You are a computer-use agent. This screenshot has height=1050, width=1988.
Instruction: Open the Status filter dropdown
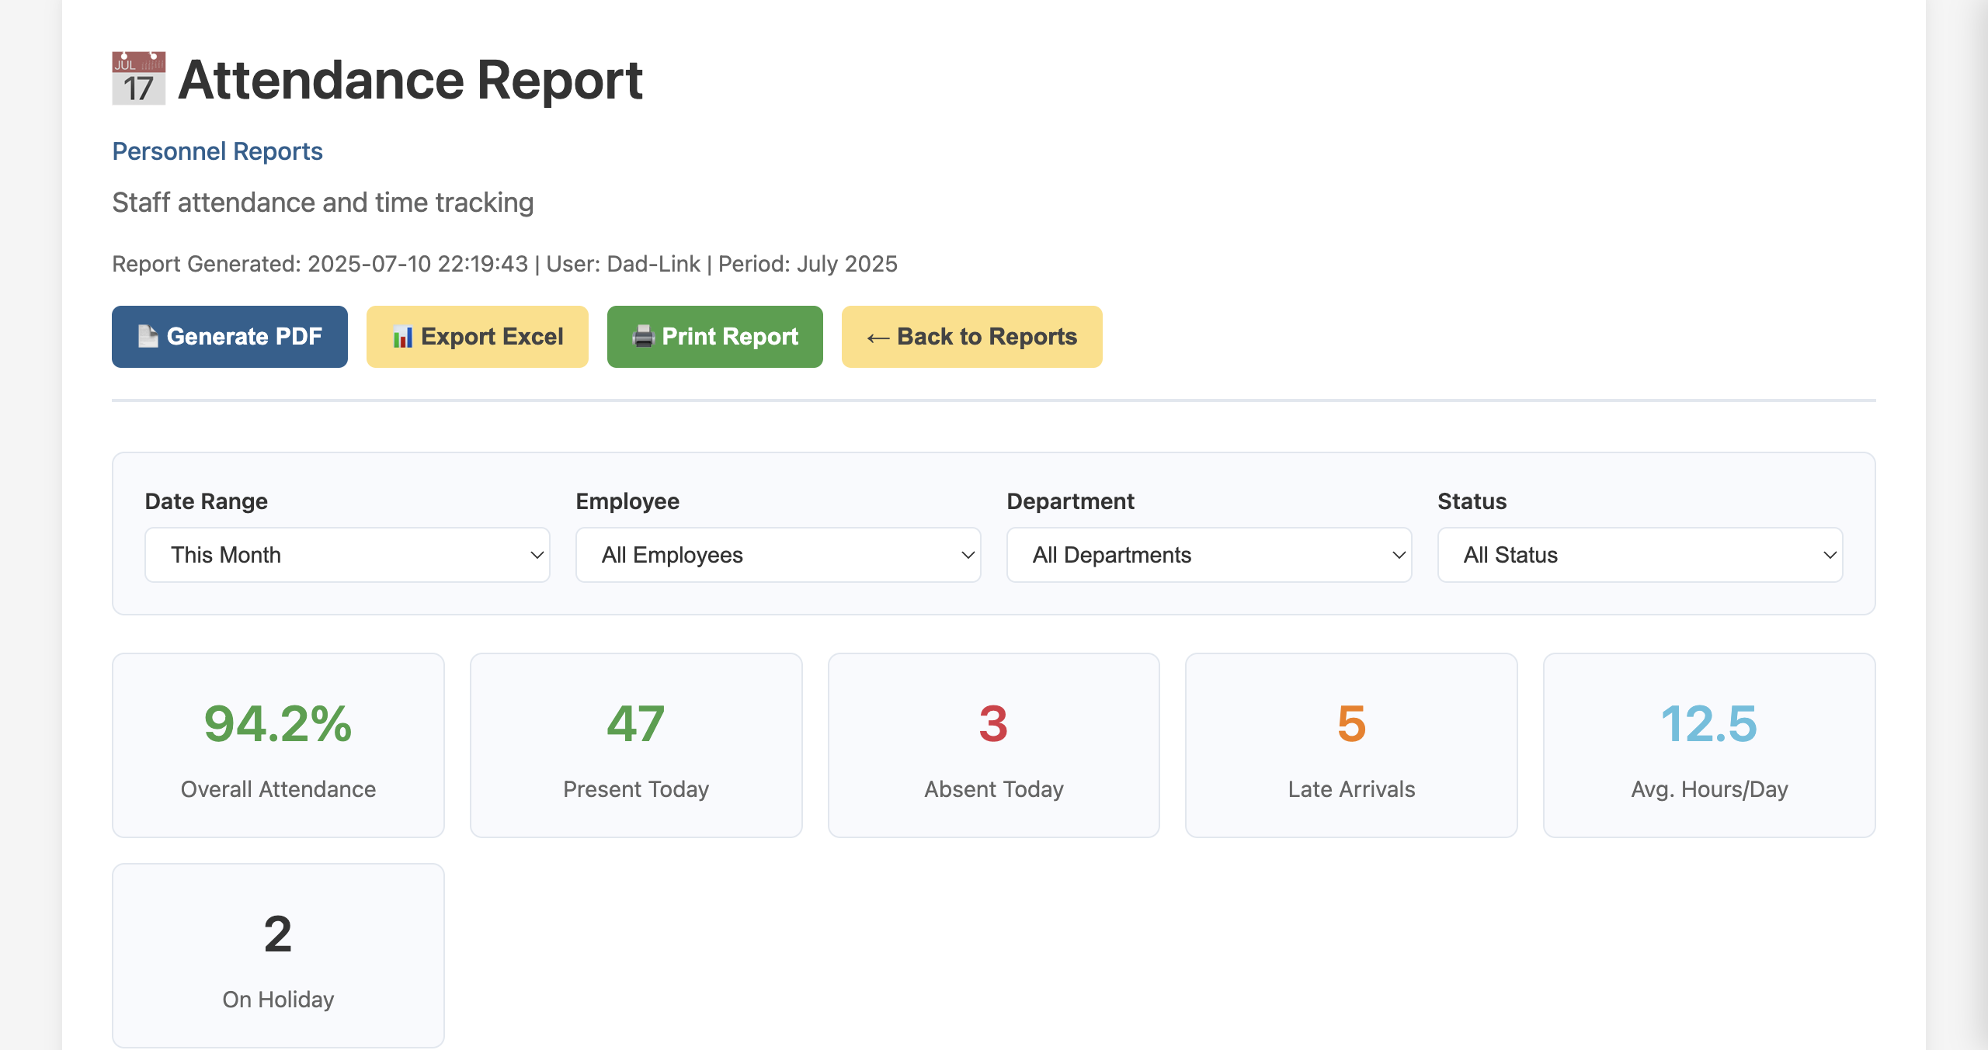pyautogui.click(x=1641, y=554)
